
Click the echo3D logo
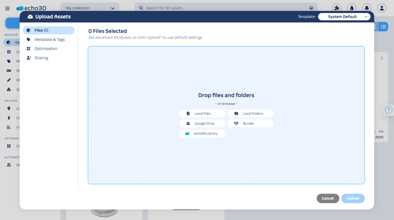(32, 8)
